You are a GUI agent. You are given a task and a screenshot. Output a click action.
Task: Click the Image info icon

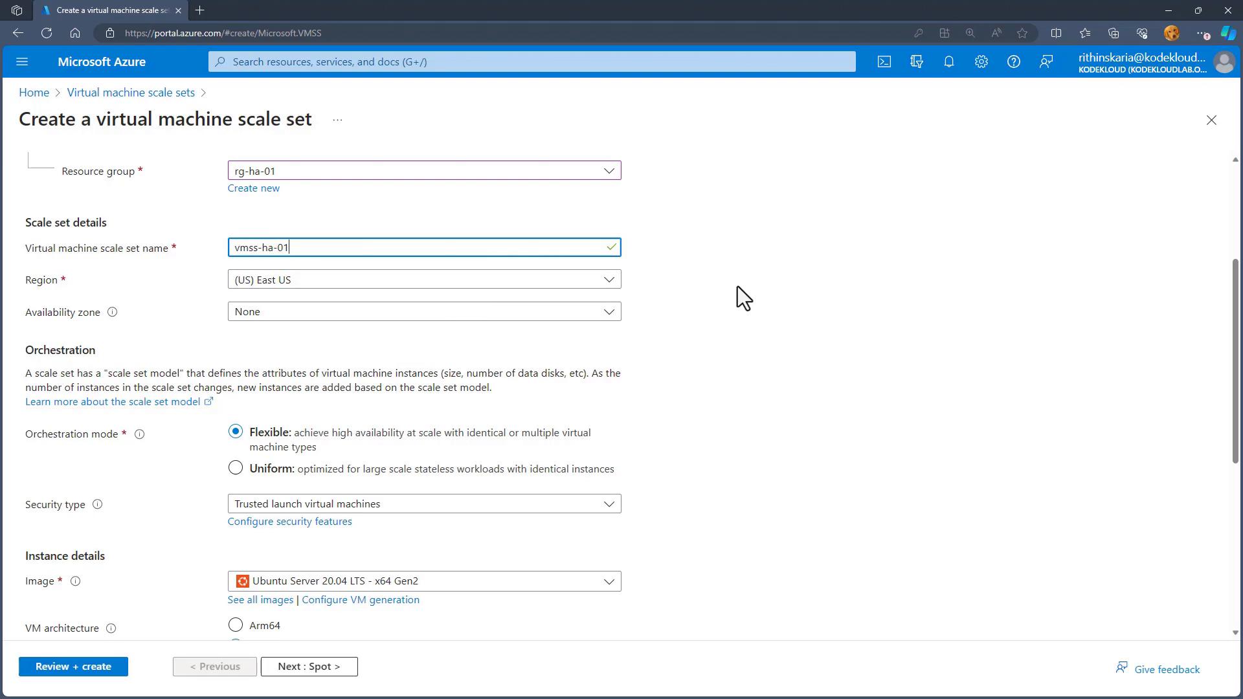coord(75,581)
